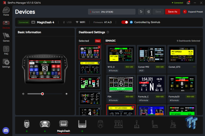
Task: Click the 5 Dashboards Selected text
Action: tap(188, 41)
